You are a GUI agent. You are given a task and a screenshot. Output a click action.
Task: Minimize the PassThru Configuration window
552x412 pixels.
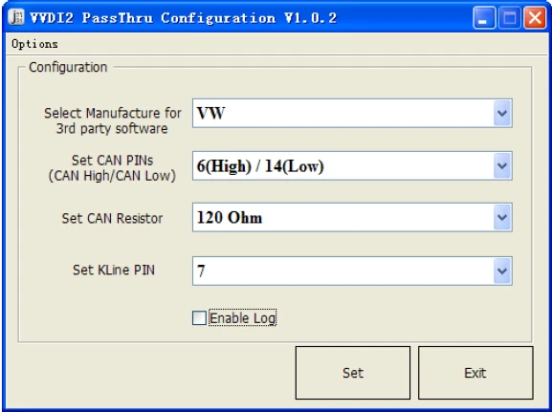[x=484, y=18]
